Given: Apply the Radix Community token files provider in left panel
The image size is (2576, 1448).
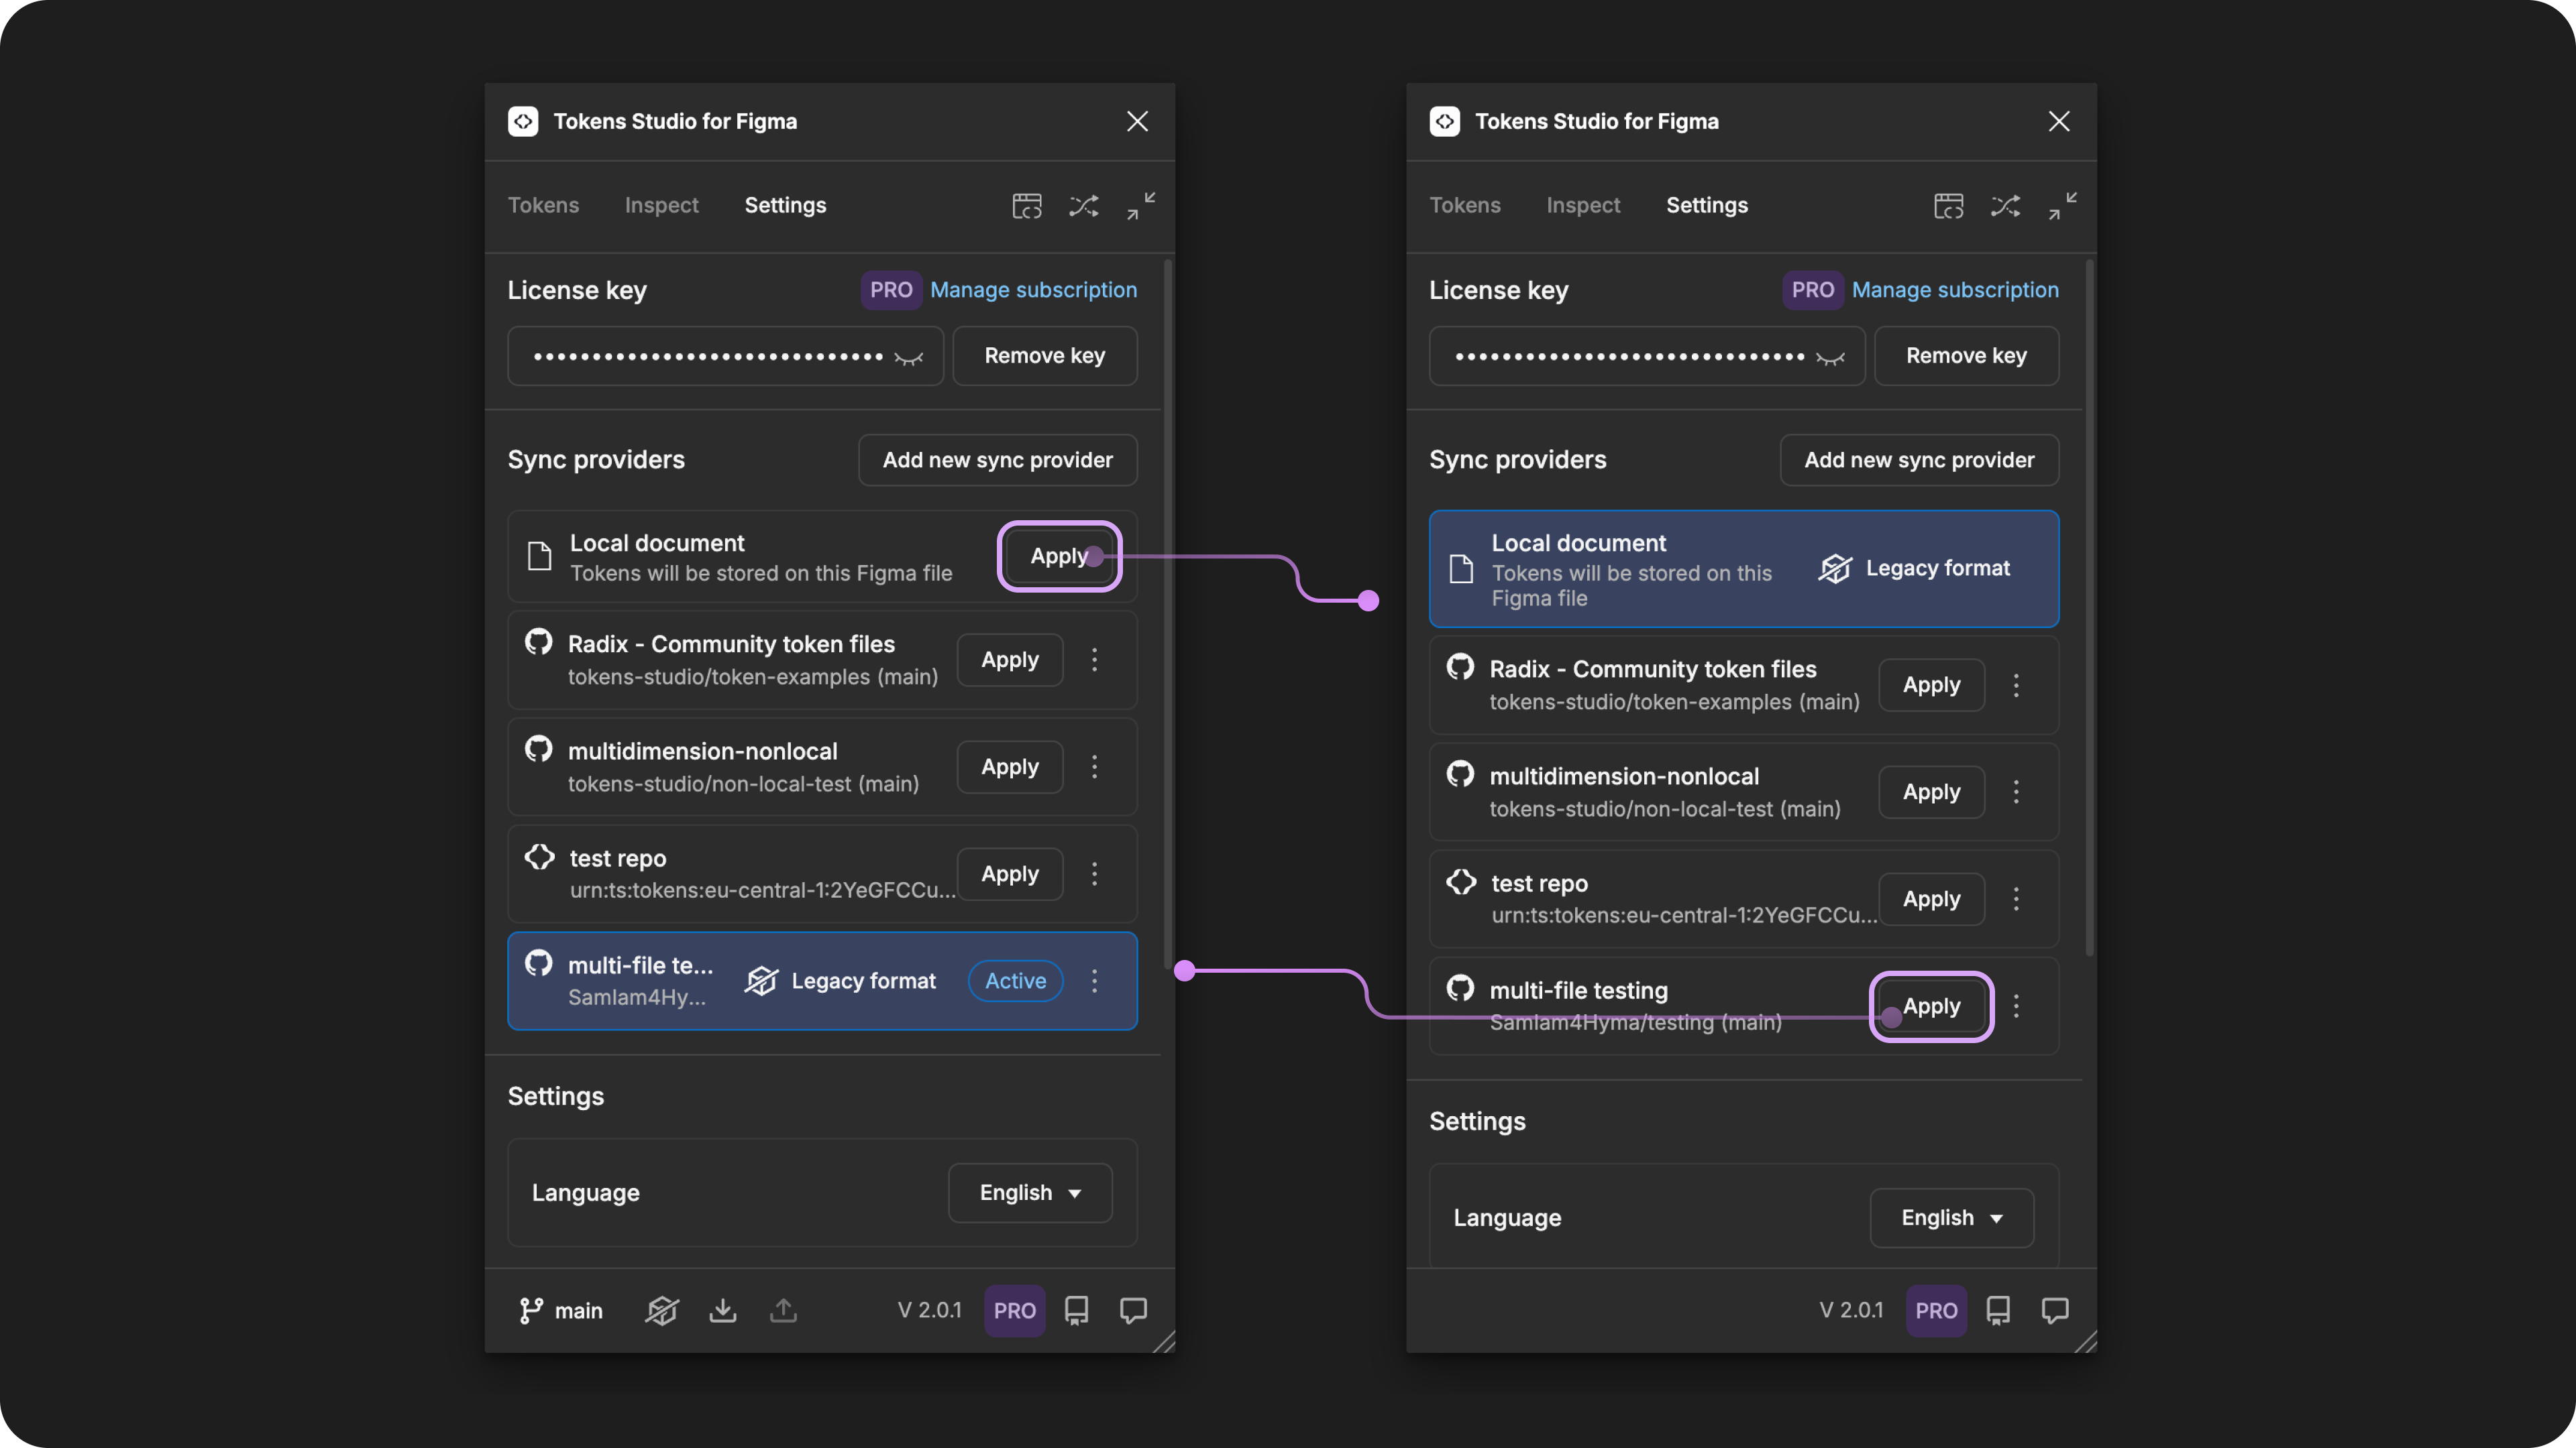Looking at the screenshot, I should click(1009, 660).
